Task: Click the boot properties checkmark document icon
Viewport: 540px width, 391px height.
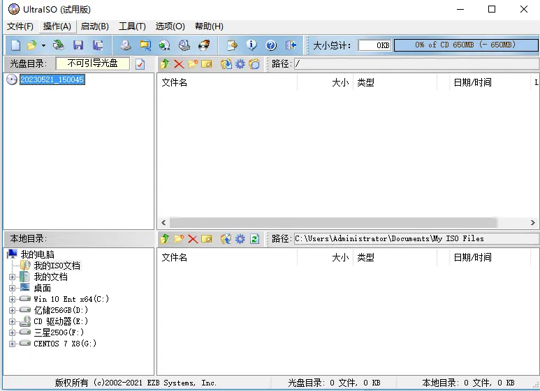Action: 140,64
